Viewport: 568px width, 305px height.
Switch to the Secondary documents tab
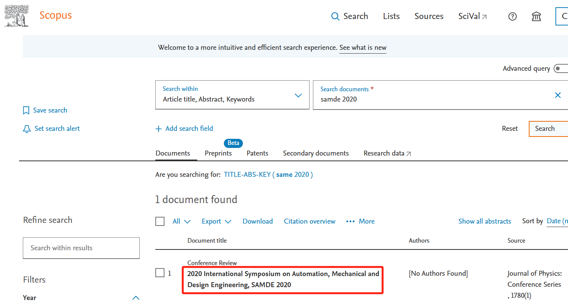click(x=316, y=153)
